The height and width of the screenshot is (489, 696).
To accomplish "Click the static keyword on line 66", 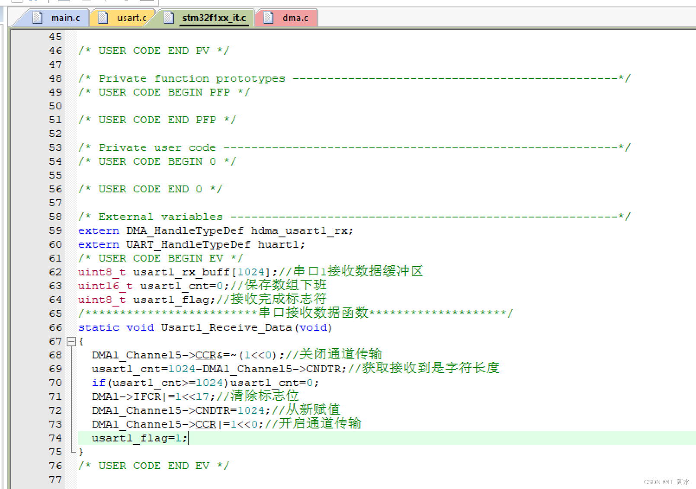I will [99, 327].
